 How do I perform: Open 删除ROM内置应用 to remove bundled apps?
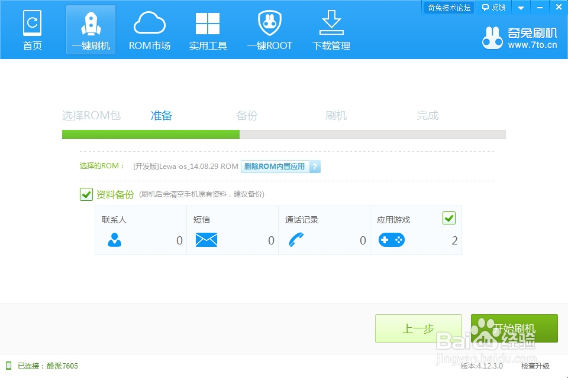pyautogui.click(x=276, y=167)
